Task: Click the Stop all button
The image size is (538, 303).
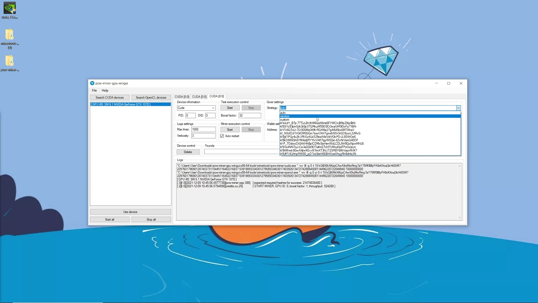Action: click(151, 220)
